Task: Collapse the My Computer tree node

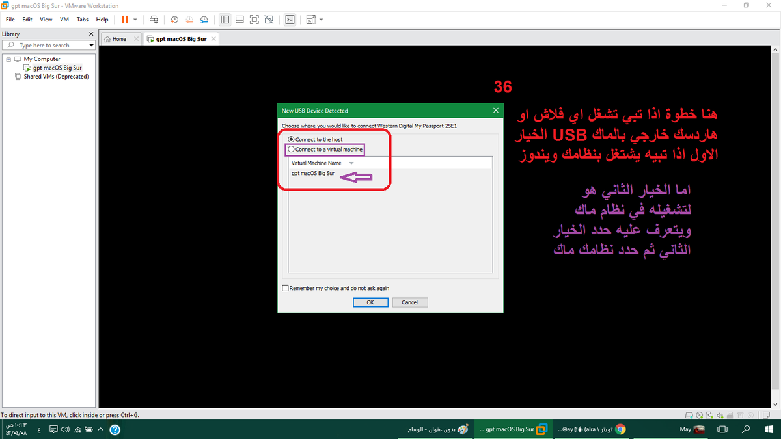Action: coord(8,59)
